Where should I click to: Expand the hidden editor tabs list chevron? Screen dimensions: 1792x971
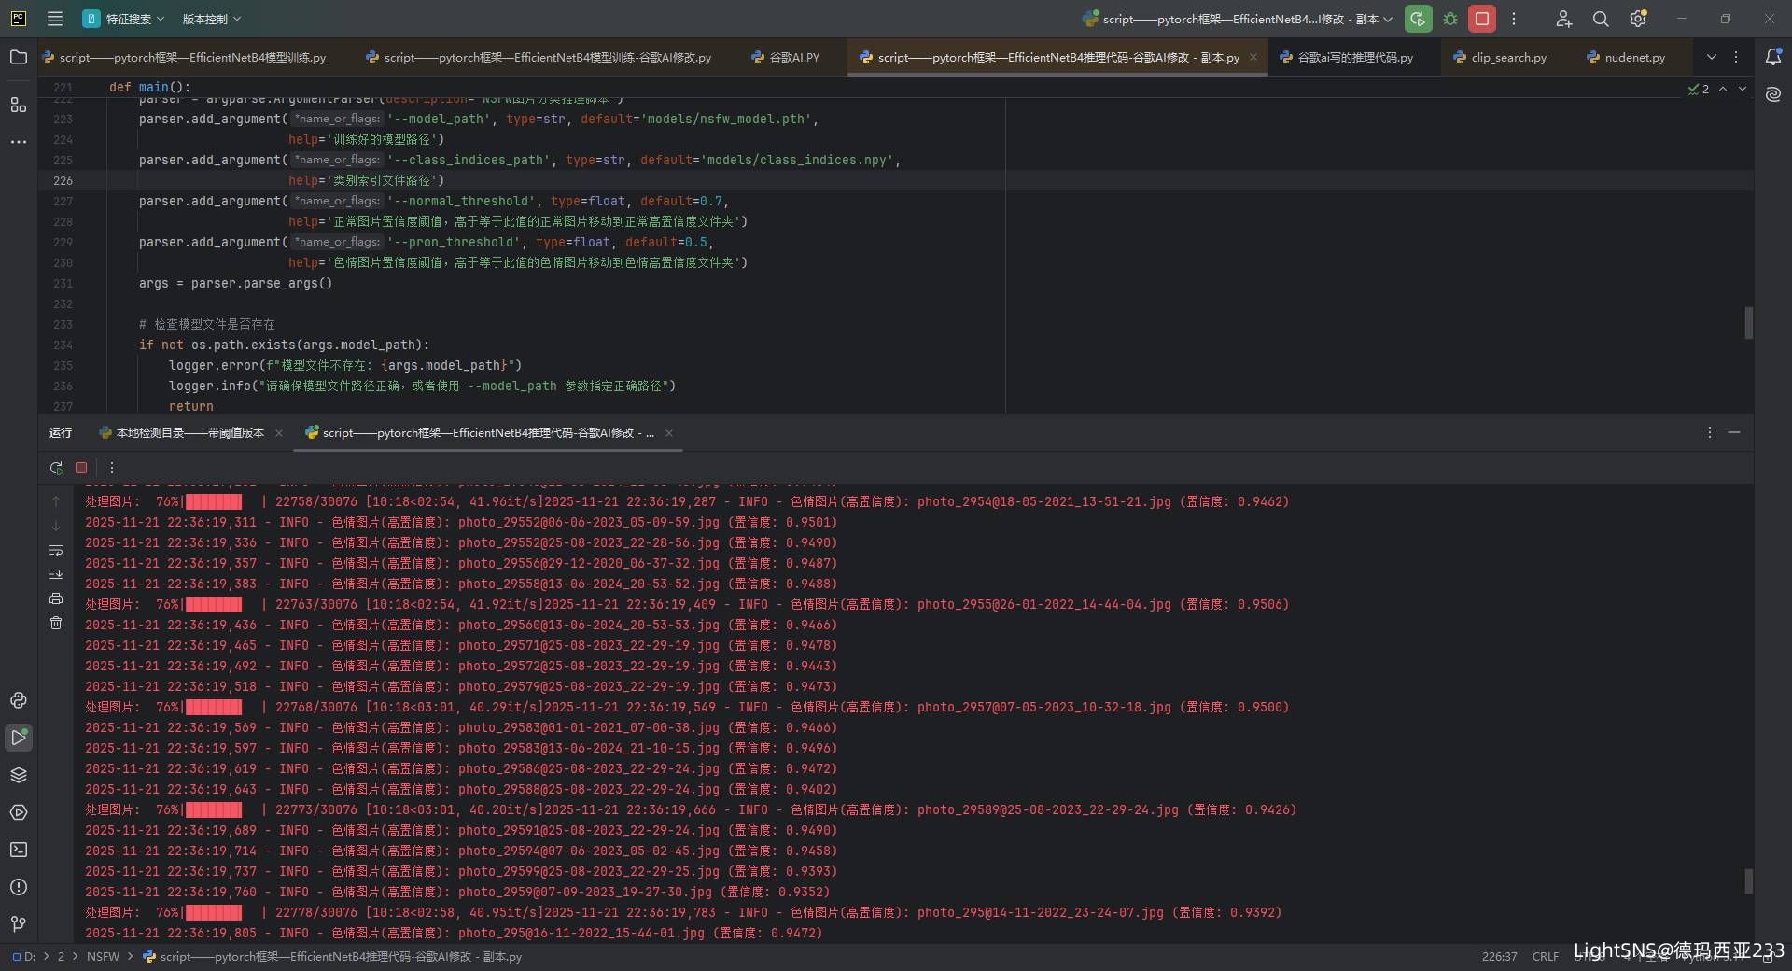[1711, 57]
